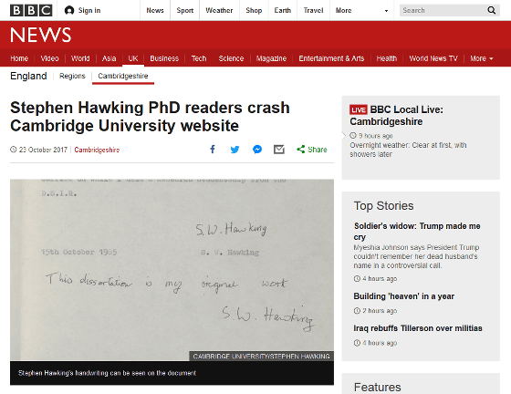Click the red Cambridgeshire tag link
This screenshot has width=511, height=394.
pos(97,150)
